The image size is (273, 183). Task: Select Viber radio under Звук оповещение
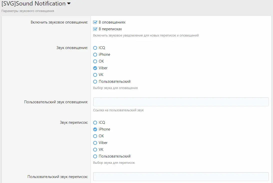(95, 68)
